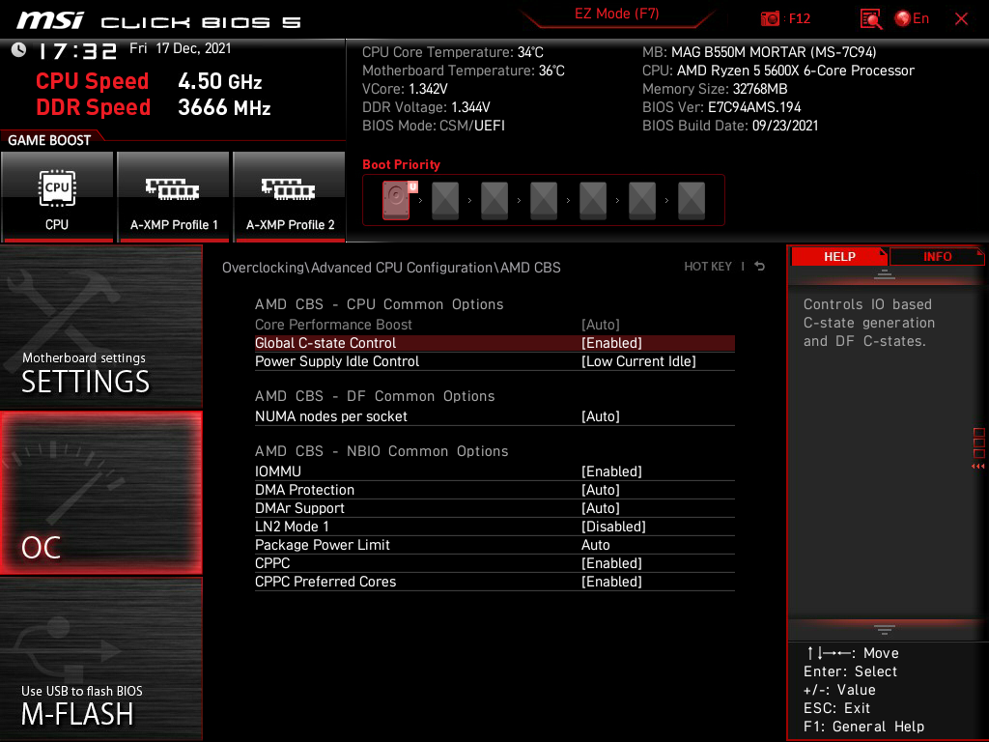Viewport: 989px width, 742px height.
Task: Click the date Fri 17 Dec, 2021
Action: tap(181, 48)
